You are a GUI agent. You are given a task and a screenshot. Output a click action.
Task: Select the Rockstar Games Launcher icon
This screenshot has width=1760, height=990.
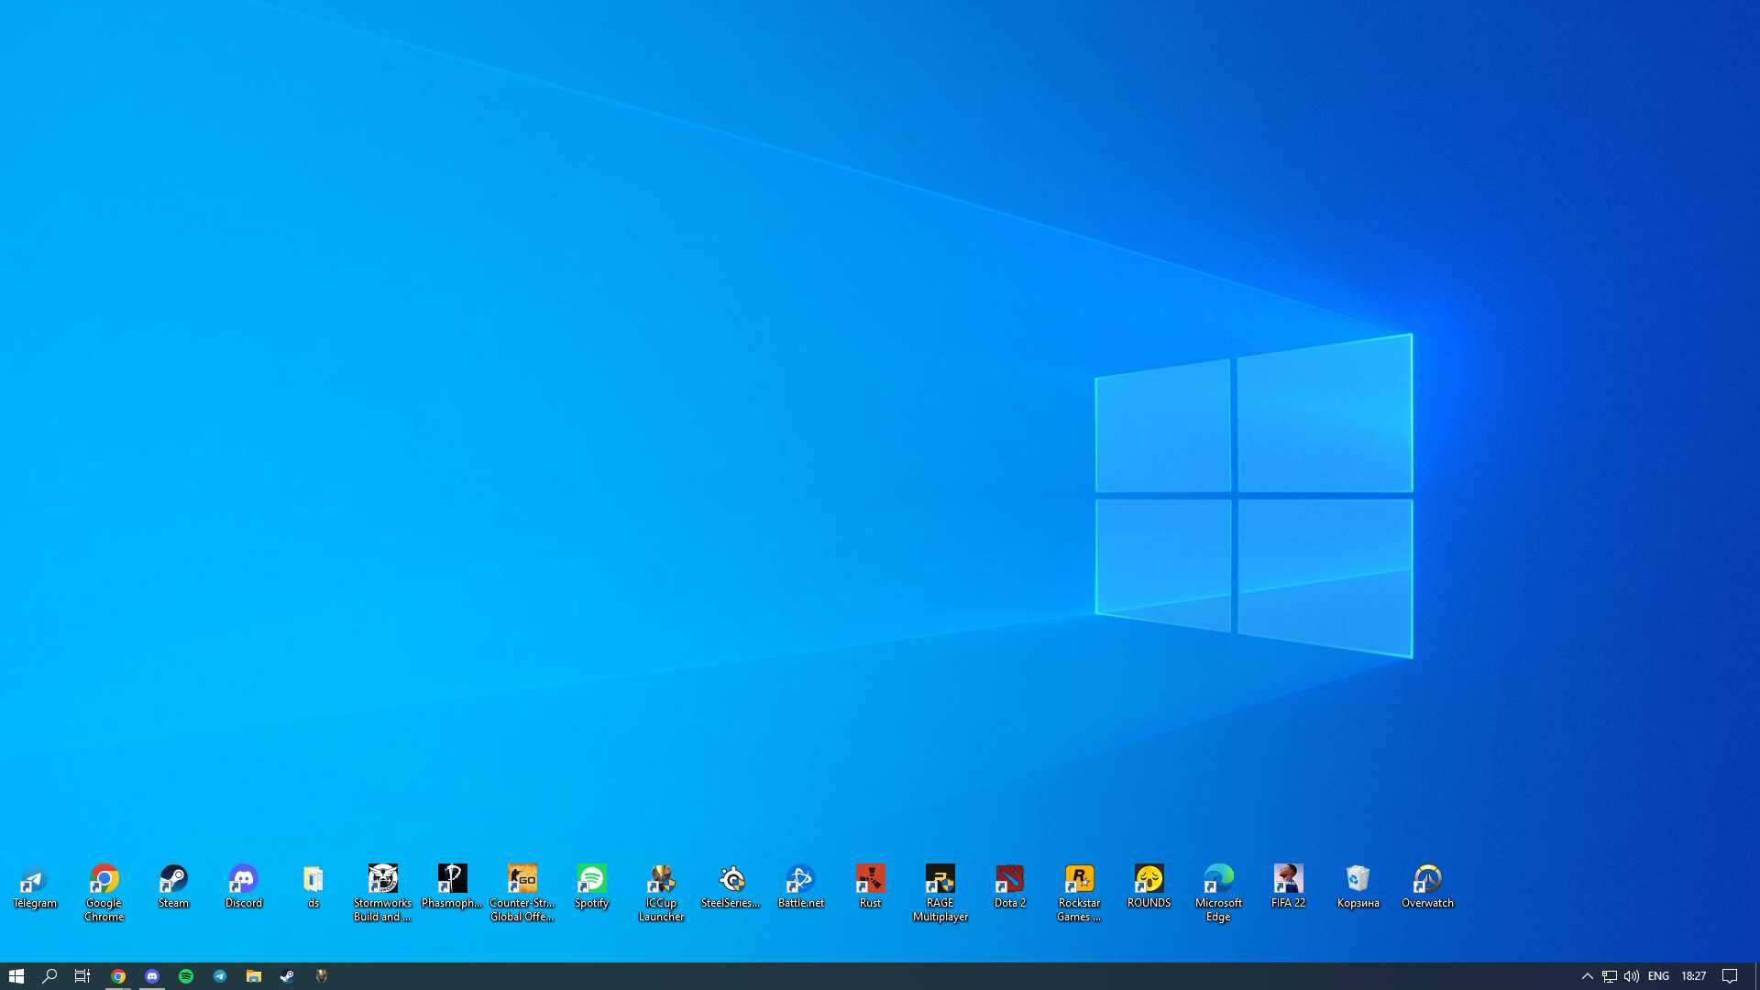[x=1079, y=892]
